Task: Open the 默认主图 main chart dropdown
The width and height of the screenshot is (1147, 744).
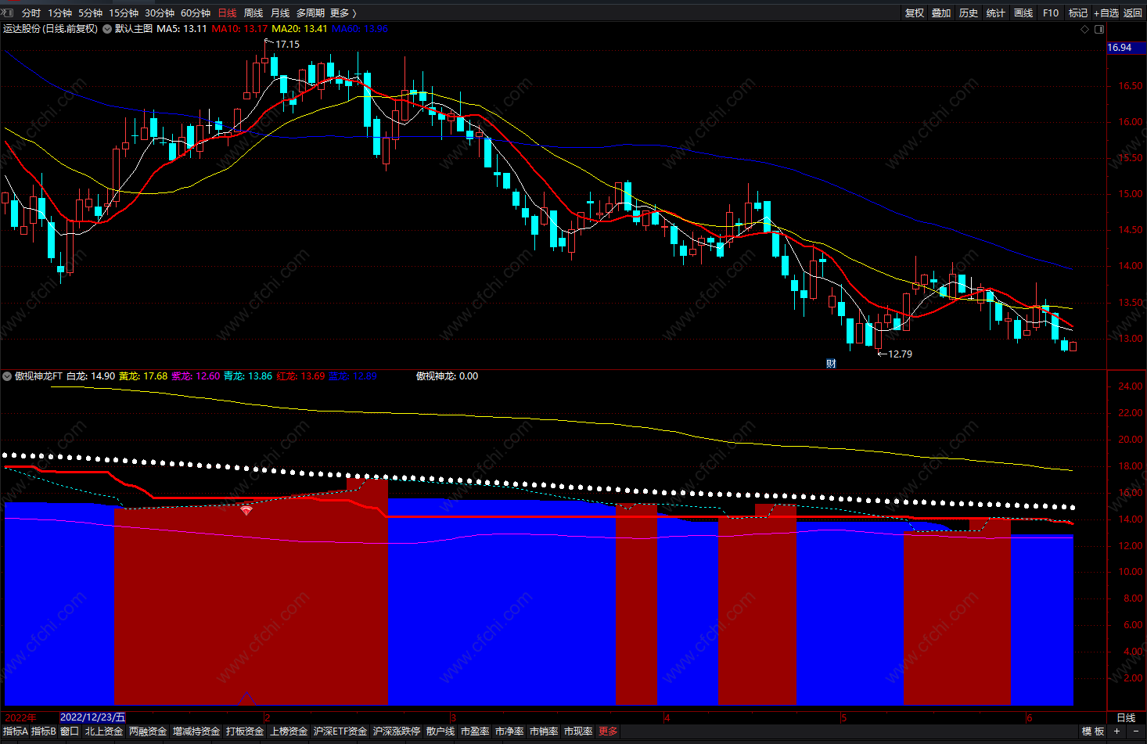Action: pos(107,29)
